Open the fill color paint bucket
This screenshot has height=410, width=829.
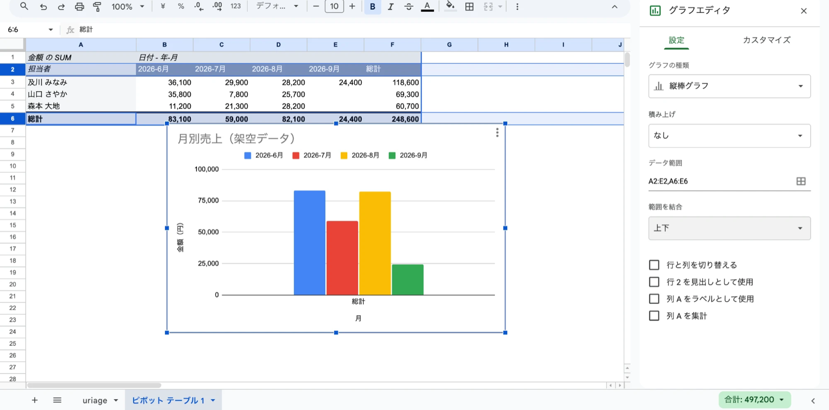point(450,7)
